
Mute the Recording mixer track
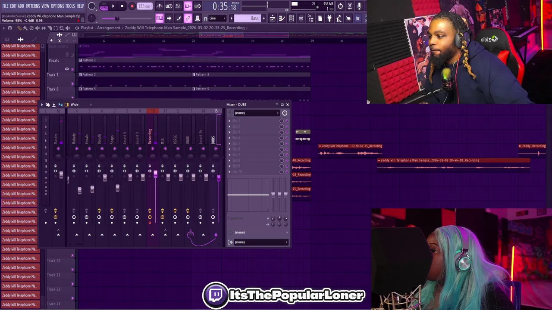pyautogui.click(x=153, y=149)
